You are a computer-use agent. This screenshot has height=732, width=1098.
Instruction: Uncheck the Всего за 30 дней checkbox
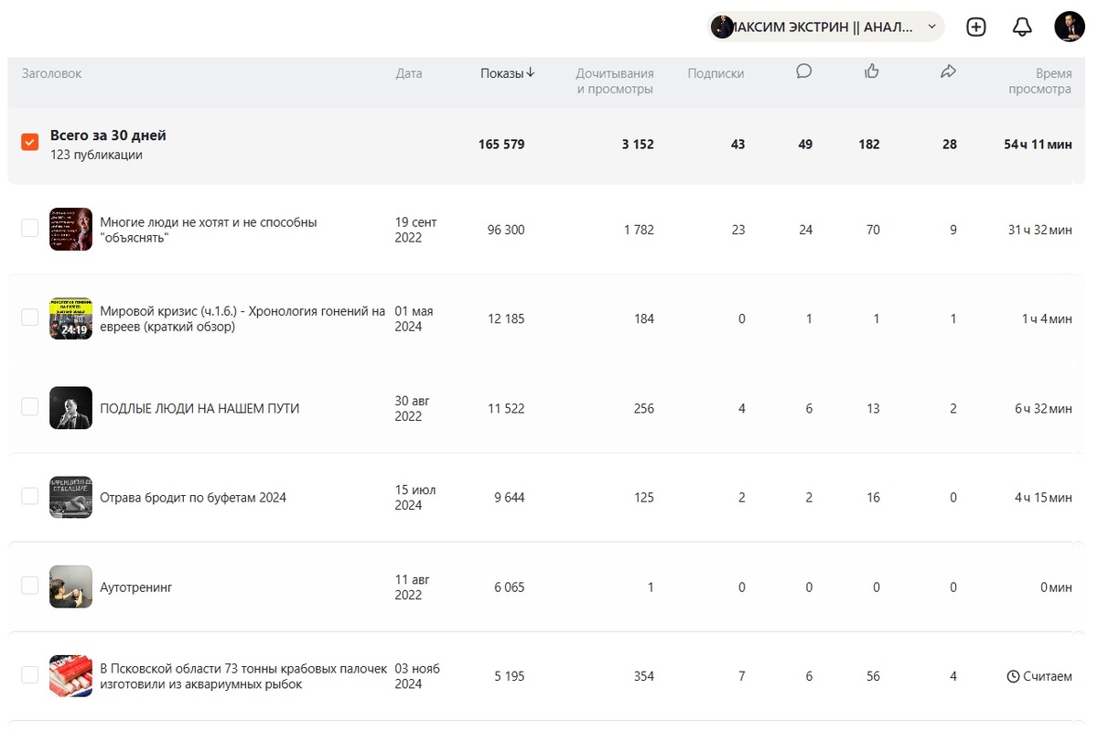coord(30,143)
